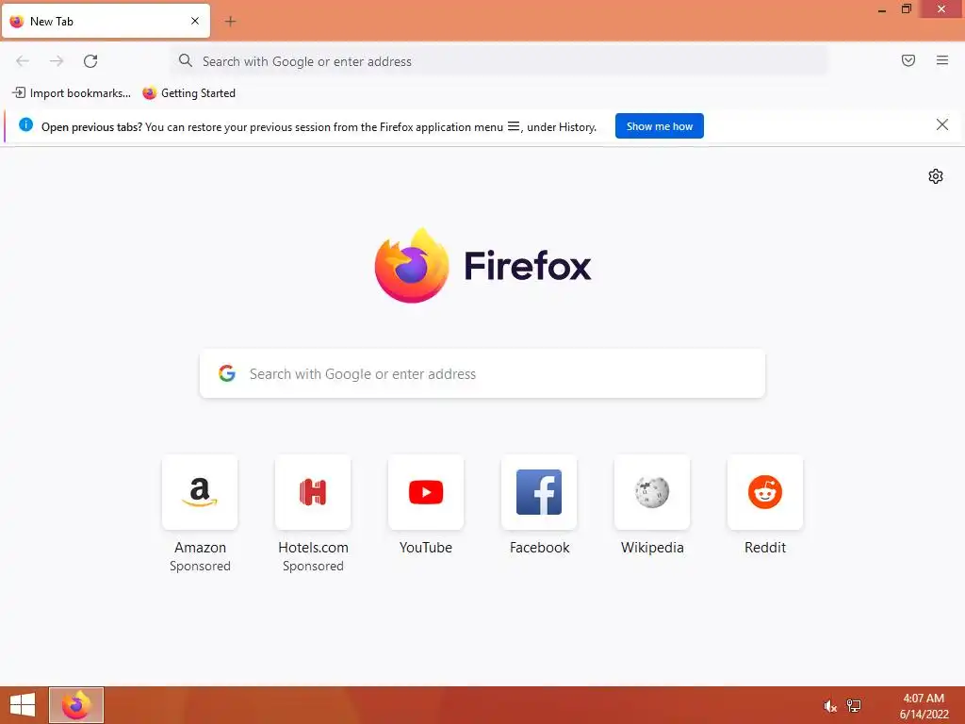965x724 pixels.
Task: Open a new tab with plus icon
Action: pos(230,22)
